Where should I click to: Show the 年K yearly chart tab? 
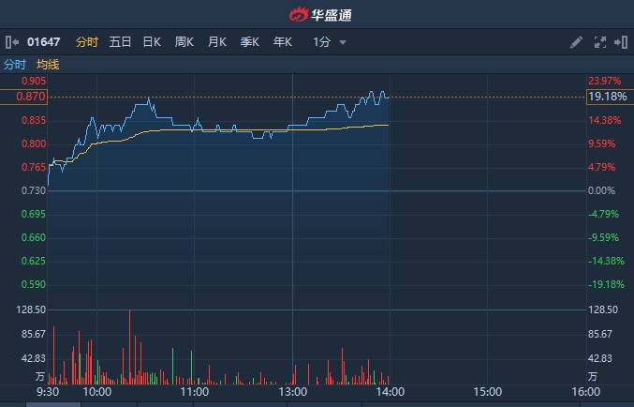pyautogui.click(x=282, y=42)
